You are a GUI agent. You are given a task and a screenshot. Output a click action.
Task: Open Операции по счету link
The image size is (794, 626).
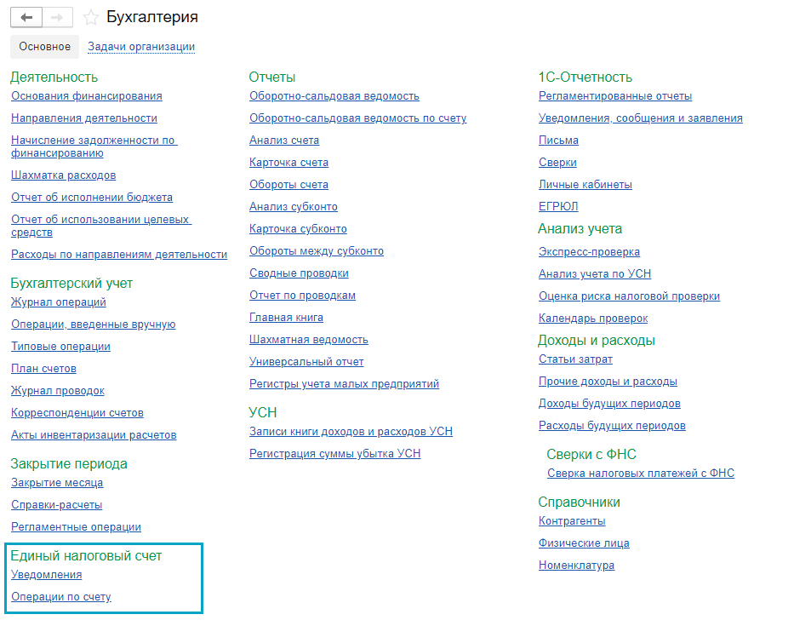[60, 597]
